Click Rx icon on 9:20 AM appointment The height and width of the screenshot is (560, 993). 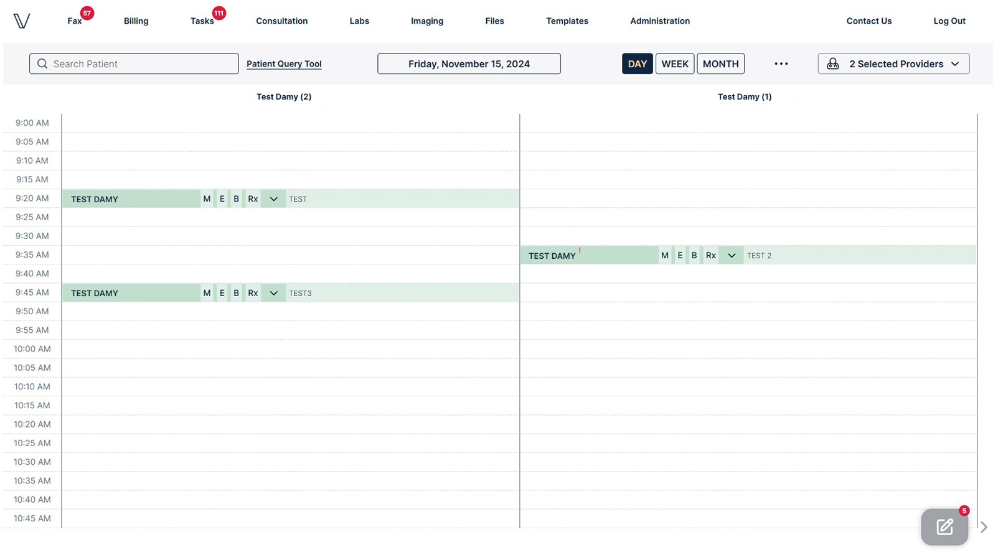tap(253, 199)
